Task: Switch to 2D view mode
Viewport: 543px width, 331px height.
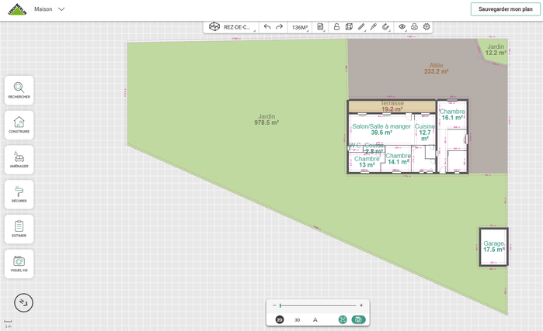Action: [x=280, y=319]
